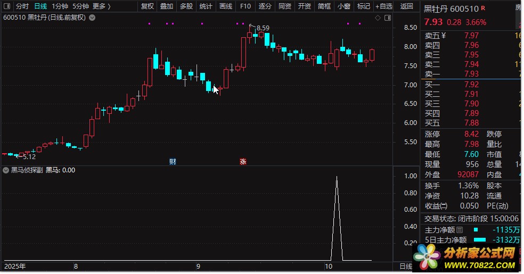Toggle the left sidebar panel icon
This screenshot has width=524, height=274.
[x=7, y=6]
